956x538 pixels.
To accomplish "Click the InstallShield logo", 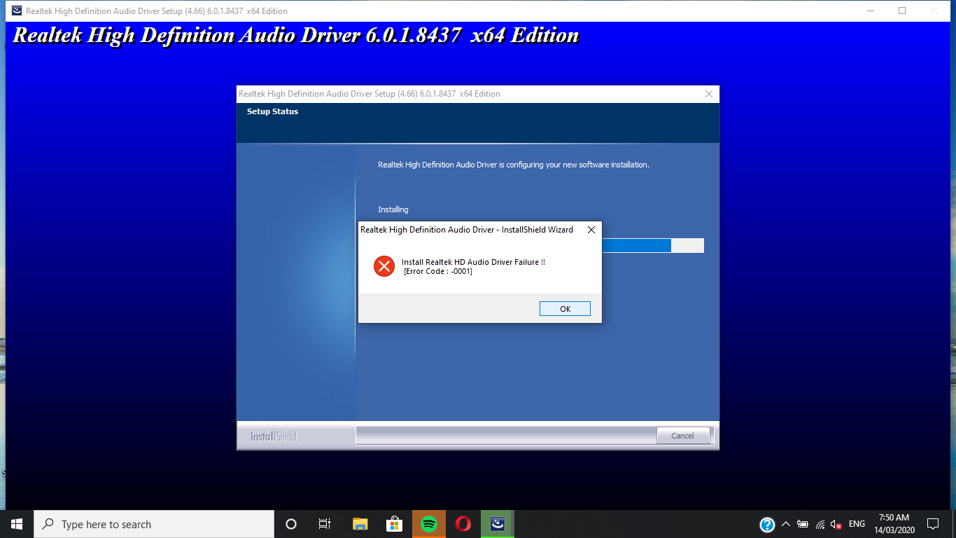I will [274, 436].
